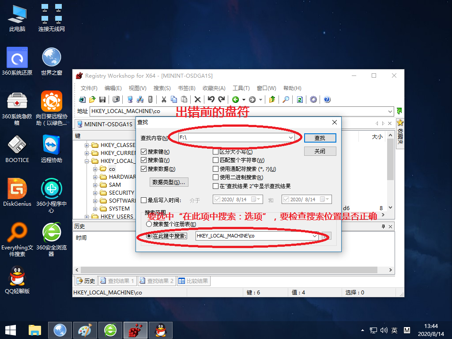Collapse the HKEY_LOCAL_MACHINE tree node
This screenshot has width=452, height=339.
point(87,160)
